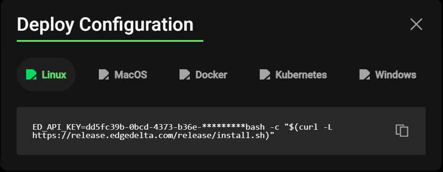Click the green Linux tab icon
Screen dimensions: 443x172
tap(31, 74)
